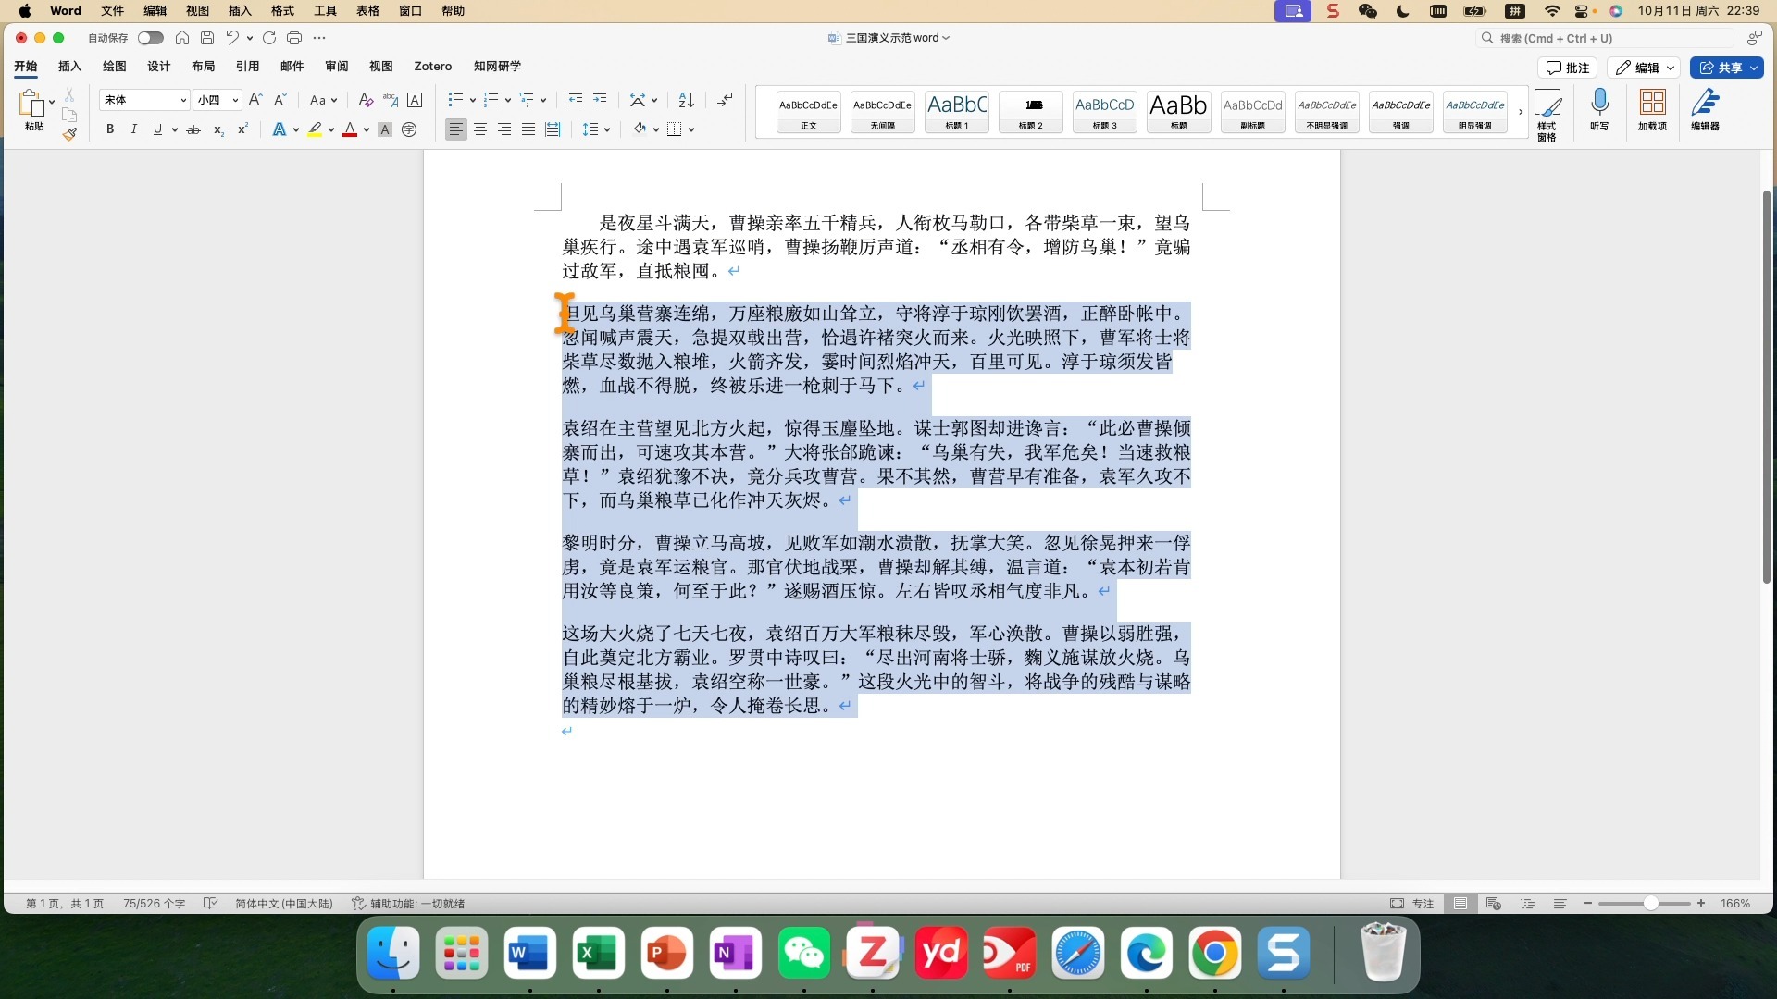Screen dimensions: 1777x999
Task: Open the 宋体 font name dropdown
Action: pyautogui.click(x=183, y=100)
